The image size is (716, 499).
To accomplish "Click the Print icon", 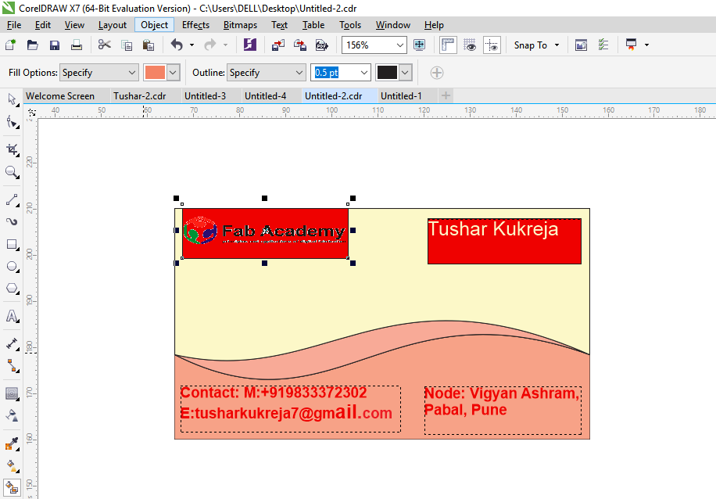I will tap(77, 45).
